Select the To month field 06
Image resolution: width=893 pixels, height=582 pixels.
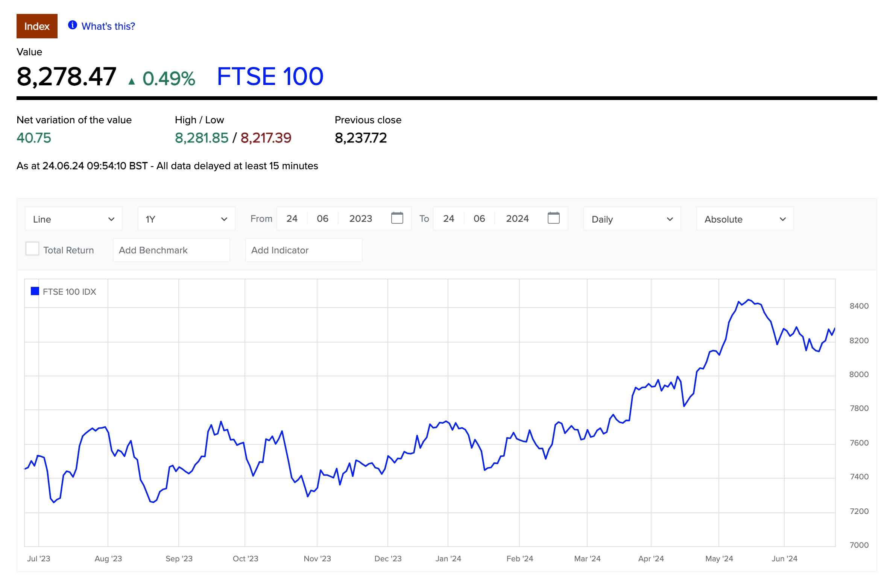tap(479, 218)
